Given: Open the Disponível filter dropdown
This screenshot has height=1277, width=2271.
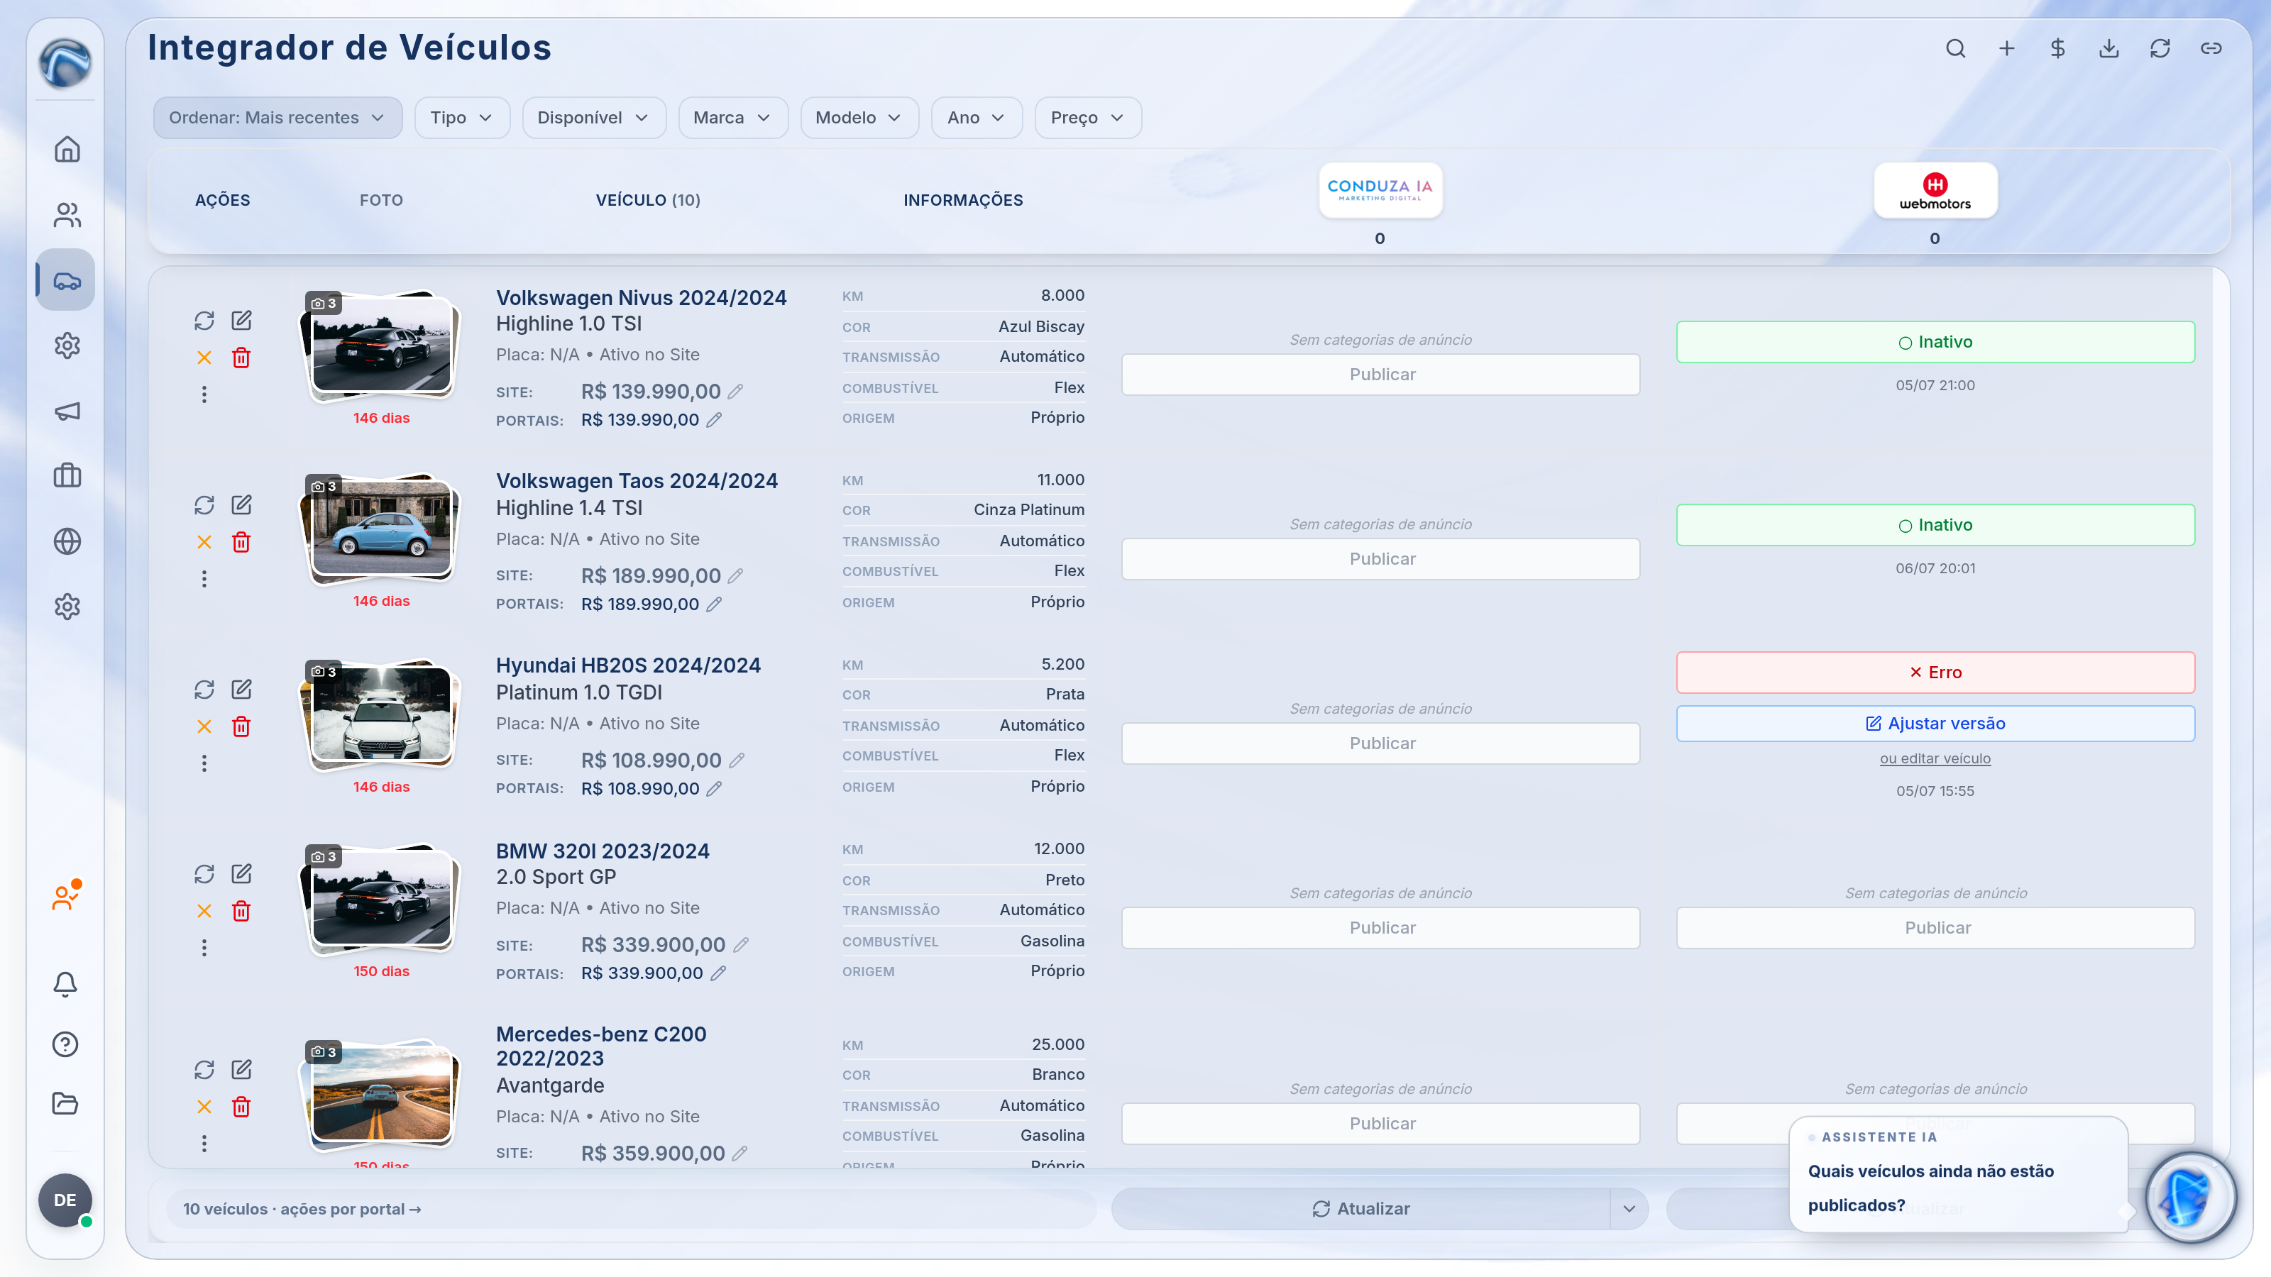Looking at the screenshot, I should coord(593,118).
